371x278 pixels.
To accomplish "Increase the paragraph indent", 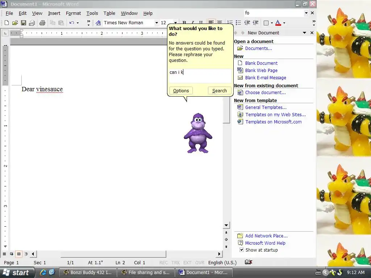I will point(255,23).
